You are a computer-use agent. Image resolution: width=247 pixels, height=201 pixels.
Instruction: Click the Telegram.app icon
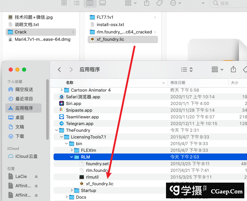pyautogui.click(x=62, y=124)
